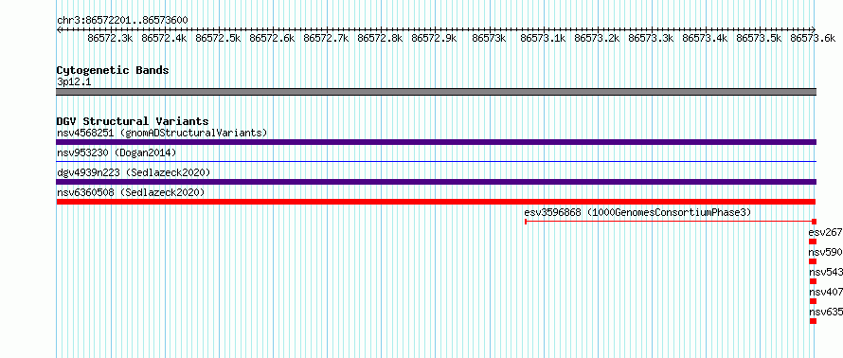Click the 86572.5k ruler label
This screenshot has height=358, width=843.
(x=218, y=38)
